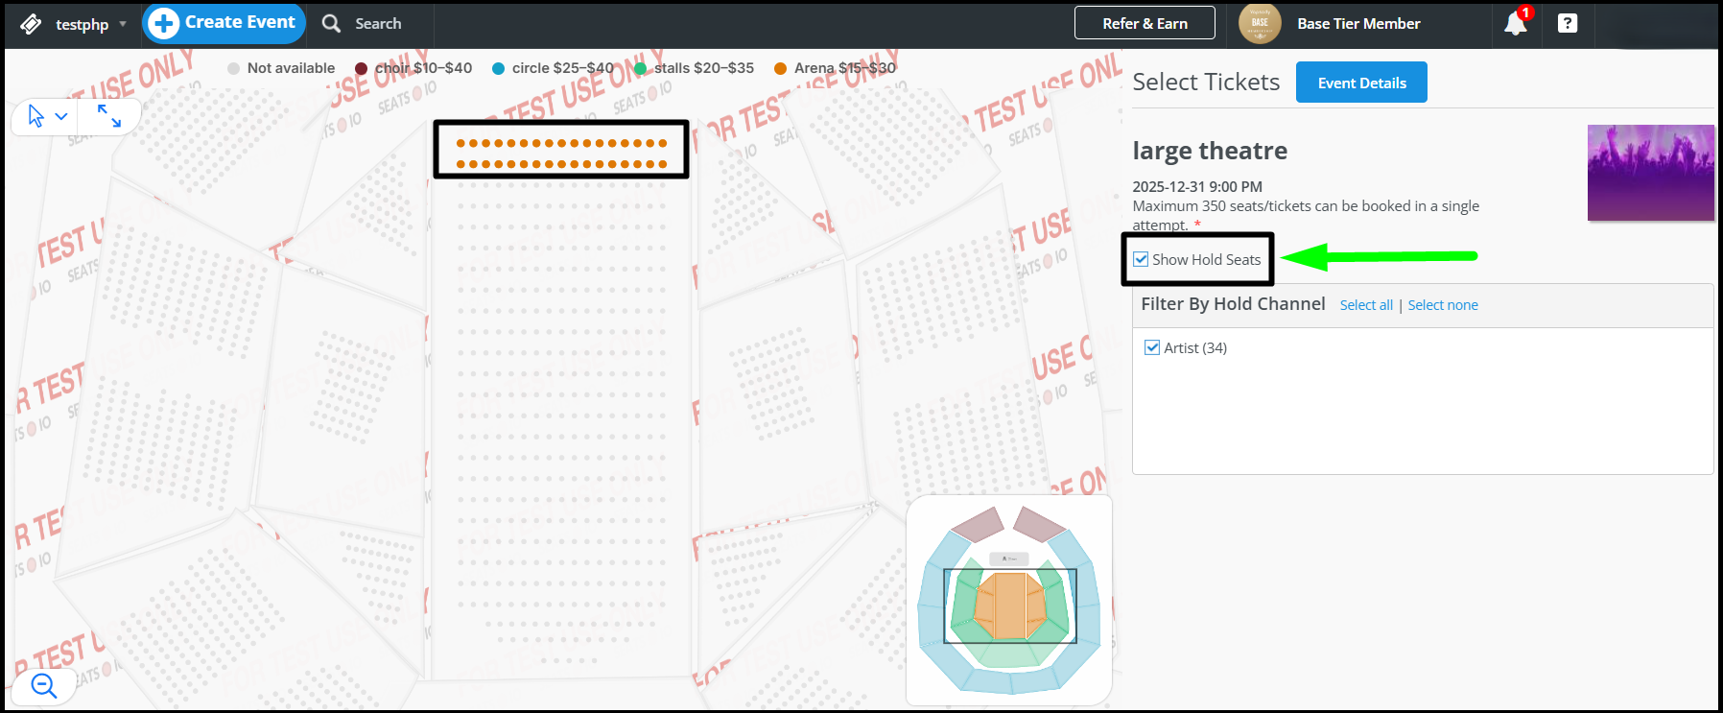Open the notifications bell icon

tap(1516, 23)
